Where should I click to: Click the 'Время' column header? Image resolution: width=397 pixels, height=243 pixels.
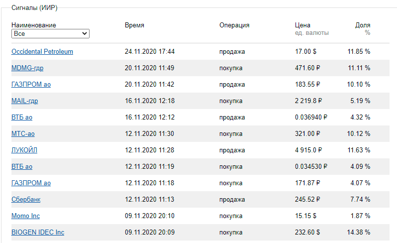click(135, 25)
